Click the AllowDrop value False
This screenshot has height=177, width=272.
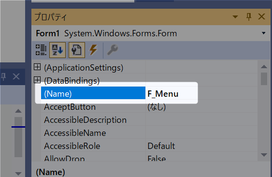click(x=157, y=158)
